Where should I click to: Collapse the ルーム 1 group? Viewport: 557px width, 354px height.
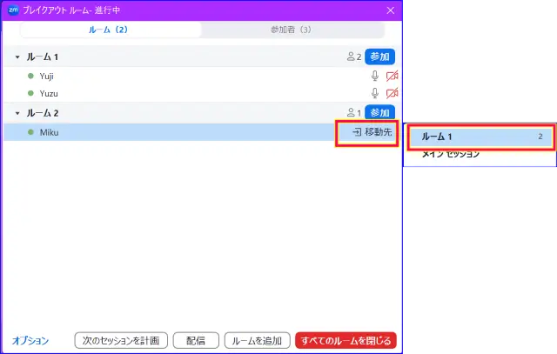pyautogui.click(x=17, y=57)
